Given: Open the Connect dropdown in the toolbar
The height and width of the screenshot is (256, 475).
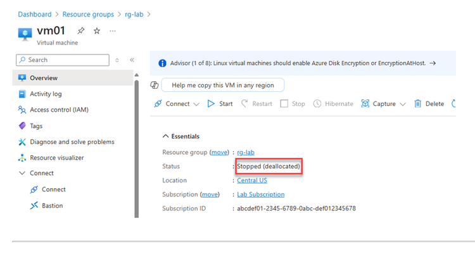Looking at the screenshot, I should (x=177, y=104).
